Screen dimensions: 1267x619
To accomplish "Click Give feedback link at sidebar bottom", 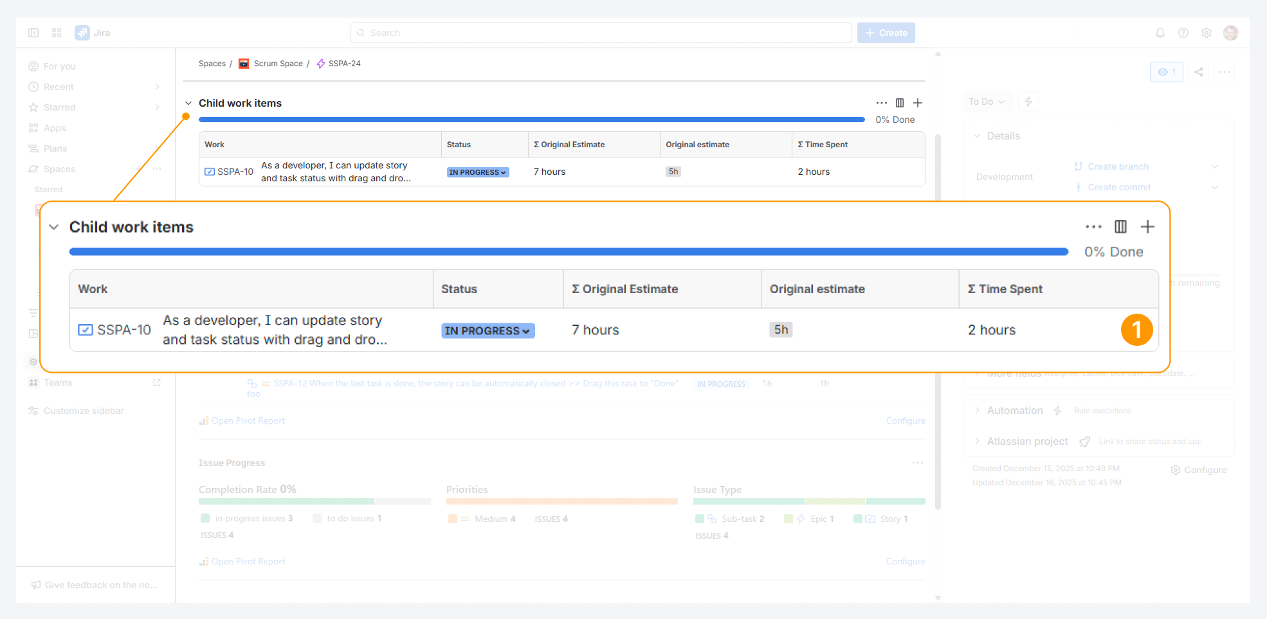I will [x=95, y=585].
